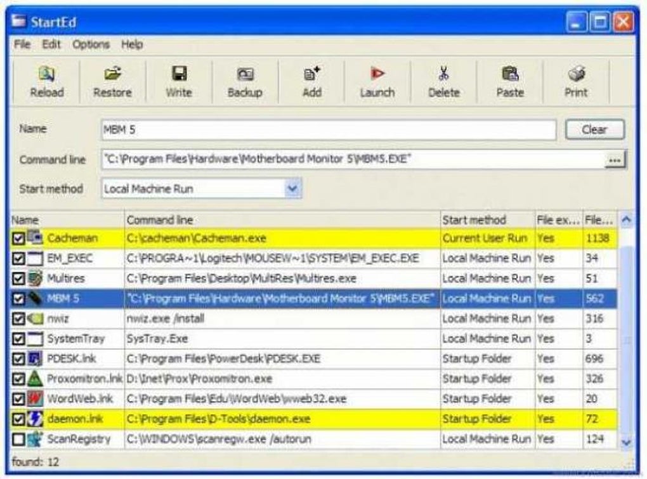Image resolution: width=647 pixels, height=479 pixels.
Task: Click the Proxomitron.exe command line path
Action: pos(199,379)
